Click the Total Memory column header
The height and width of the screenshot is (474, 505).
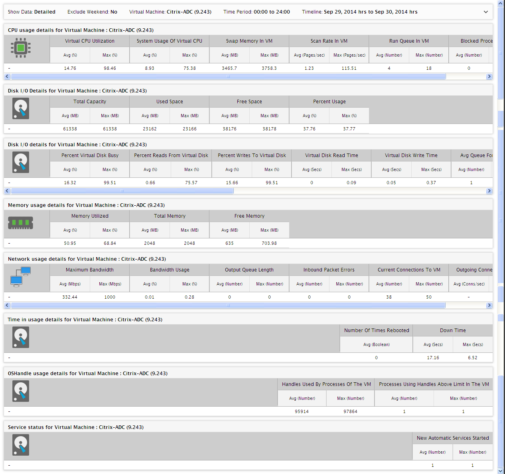[x=170, y=216]
